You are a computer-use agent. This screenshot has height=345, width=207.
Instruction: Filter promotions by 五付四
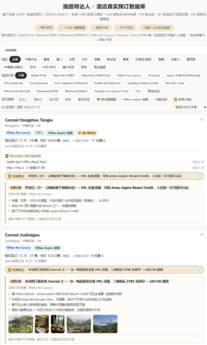[54, 99]
